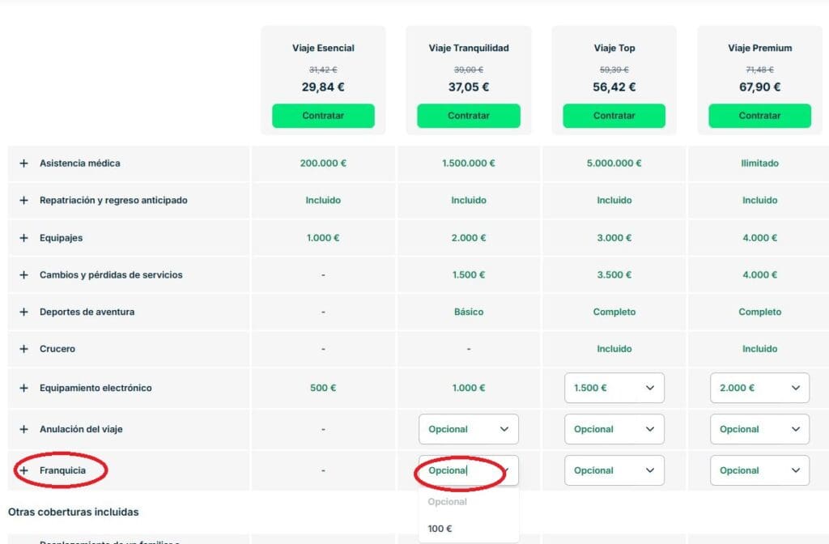Open Viaje Premium 2.000 € equipment dropdown
Viewport: 829px width, 544px height.
tap(759, 388)
